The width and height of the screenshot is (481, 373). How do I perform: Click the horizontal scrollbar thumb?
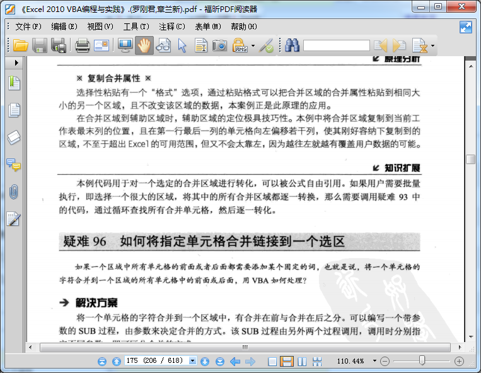[245, 347]
